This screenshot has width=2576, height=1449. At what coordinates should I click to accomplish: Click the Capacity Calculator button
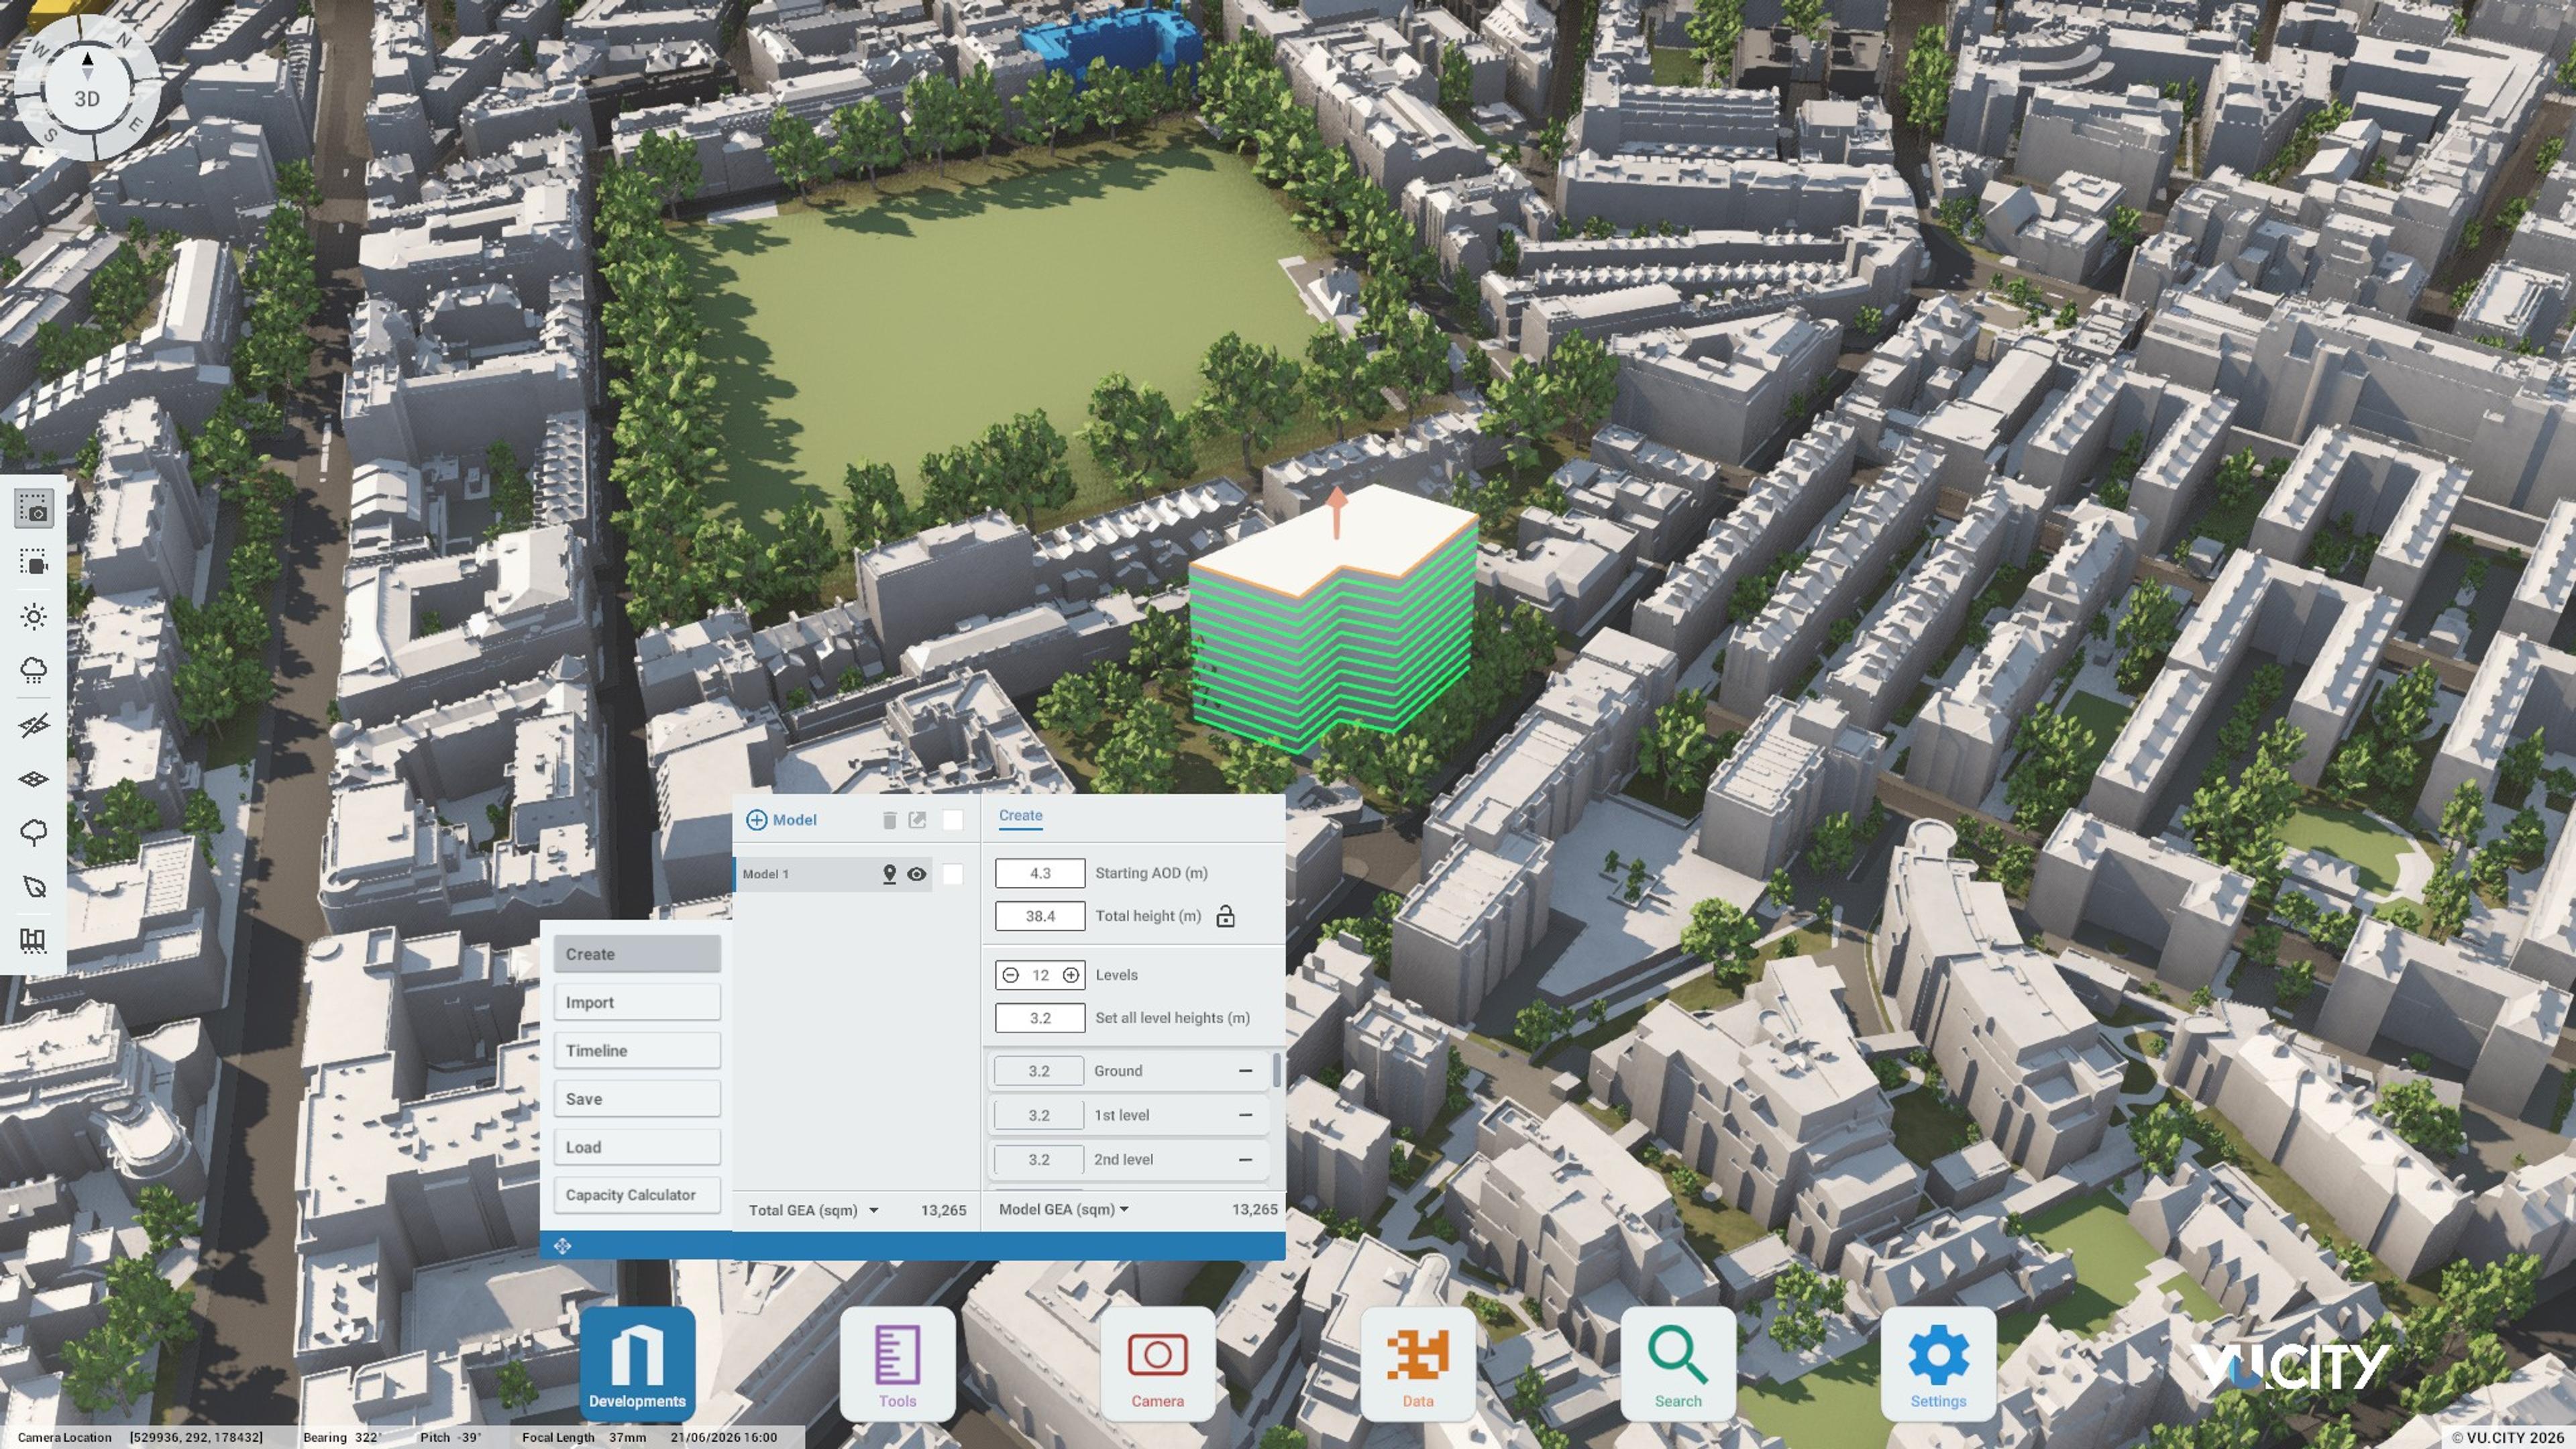coord(637,1195)
